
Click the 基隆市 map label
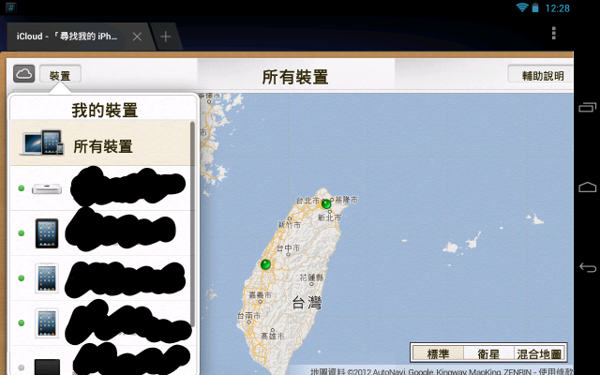(346, 200)
